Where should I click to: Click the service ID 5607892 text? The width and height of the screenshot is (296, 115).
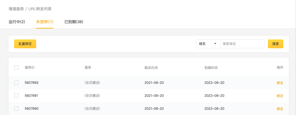pyautogui.click(x=31, y=83)
